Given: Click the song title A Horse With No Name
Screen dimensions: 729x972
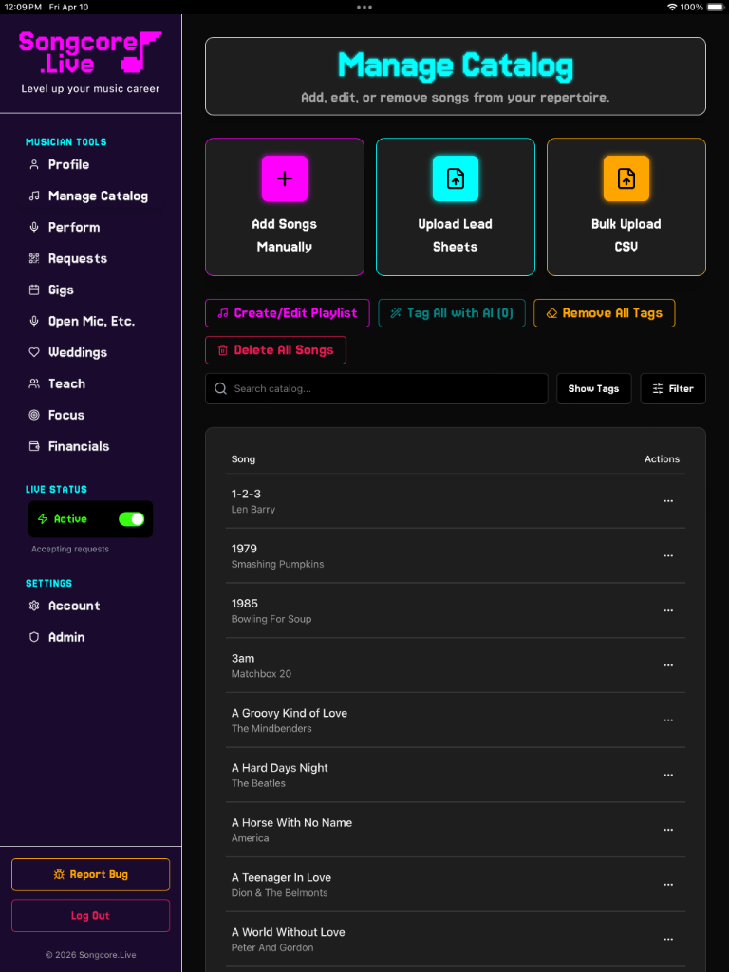Looking at the screenshot, I should (292, 823).
